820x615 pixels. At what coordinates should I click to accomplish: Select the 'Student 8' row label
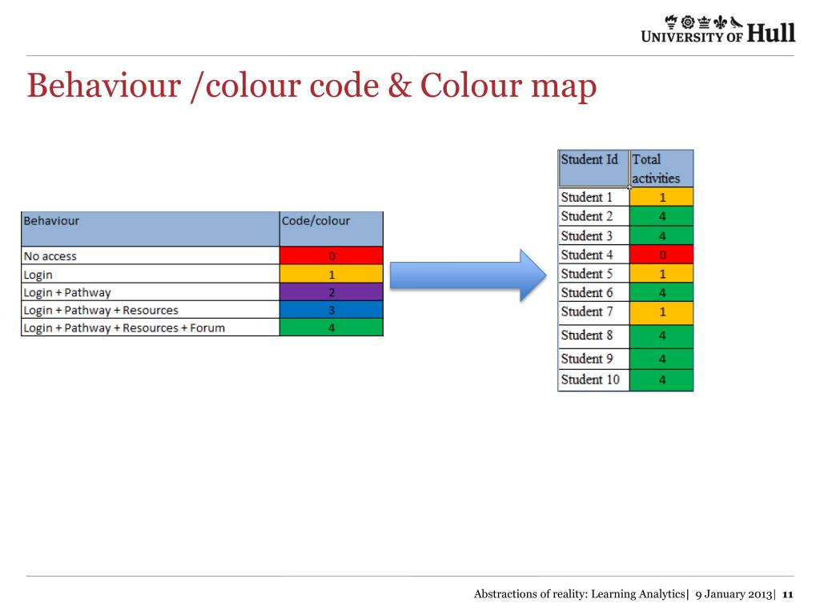593,336
